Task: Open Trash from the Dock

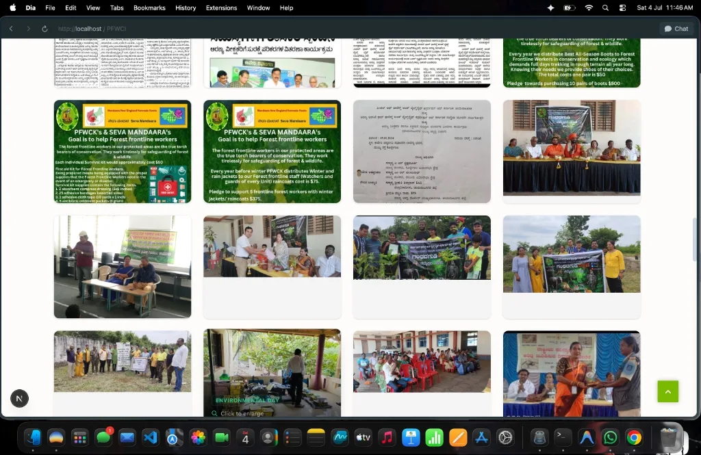Action: point(668,438)
